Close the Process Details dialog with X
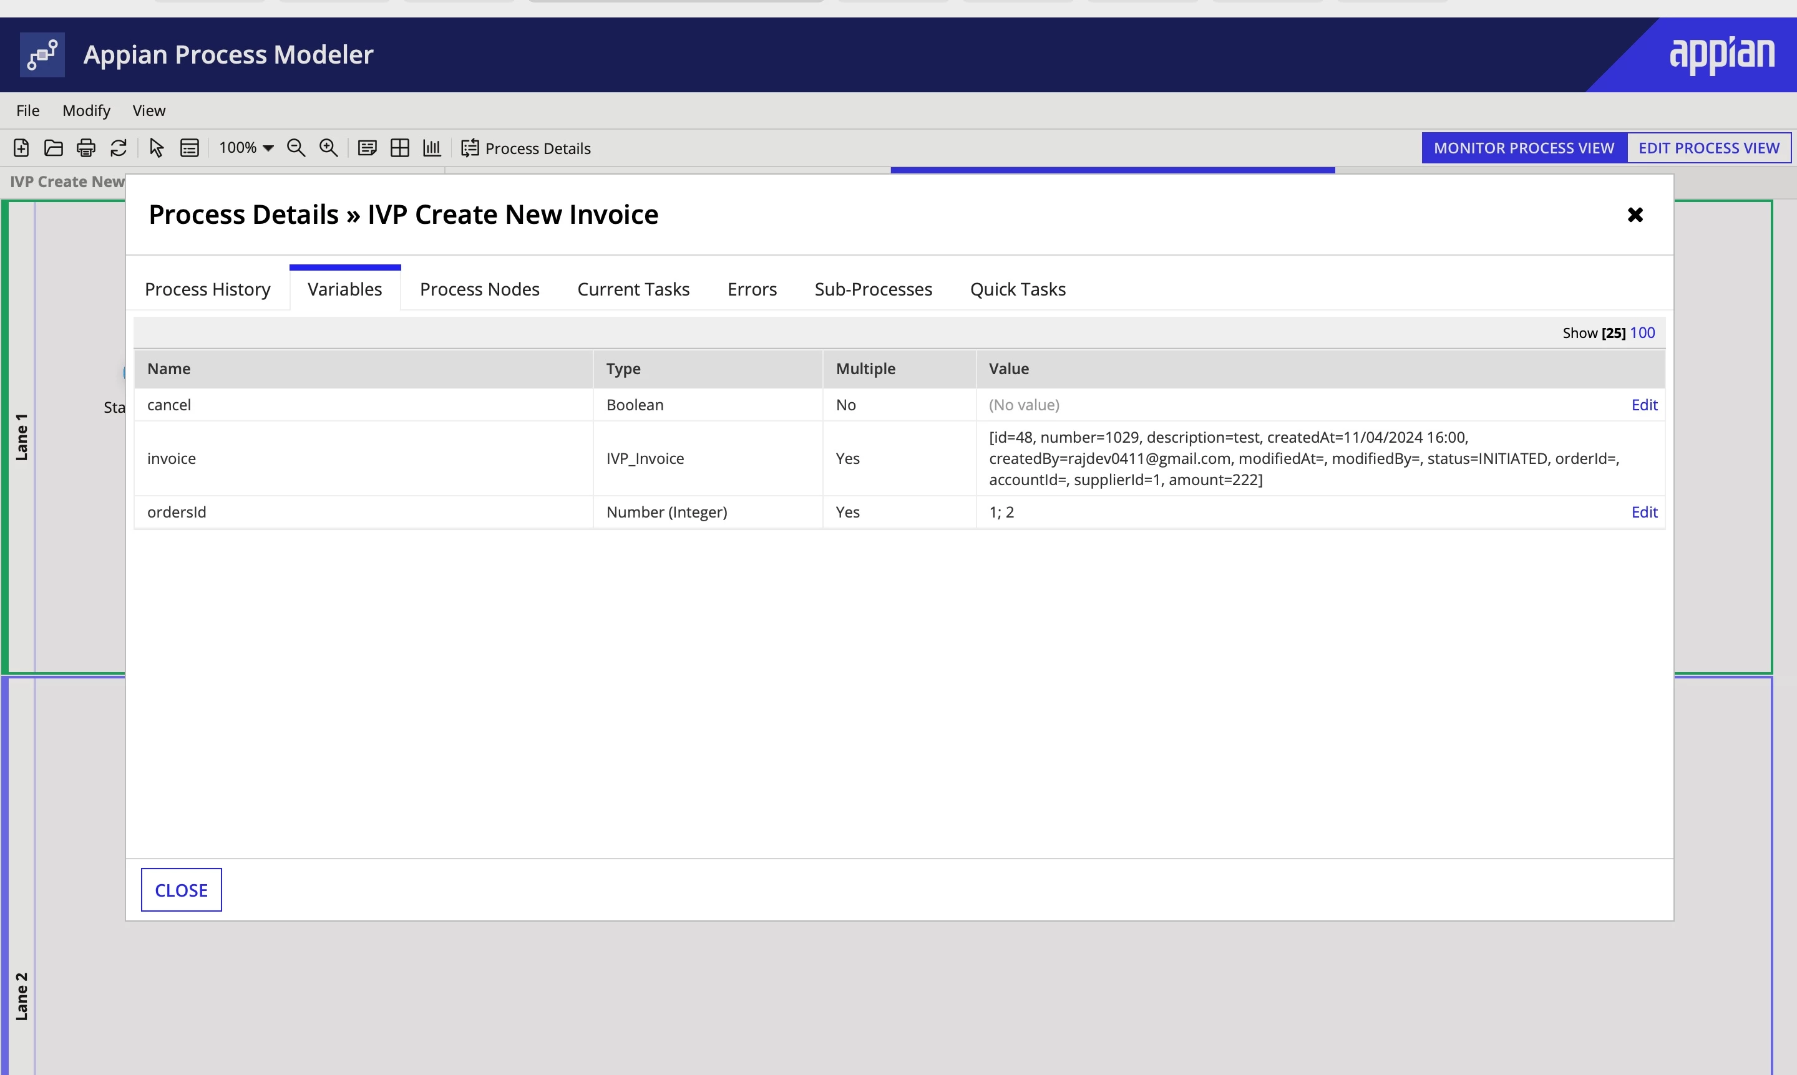 (1635, 215)
